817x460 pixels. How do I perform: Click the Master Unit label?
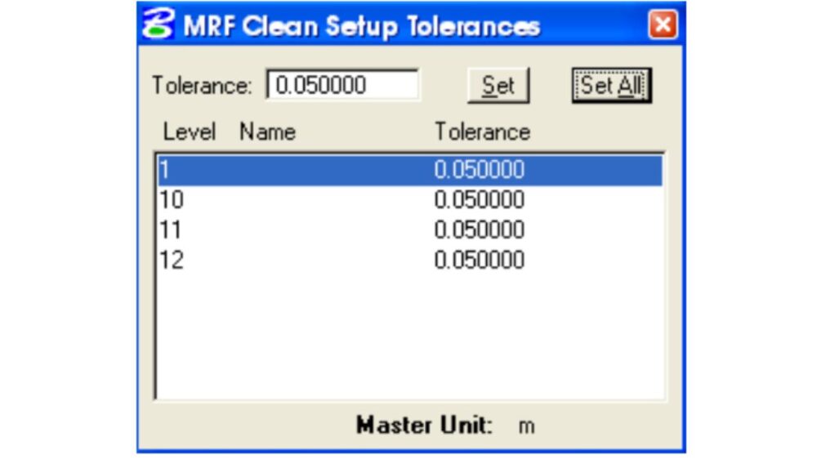click(424, 426)
